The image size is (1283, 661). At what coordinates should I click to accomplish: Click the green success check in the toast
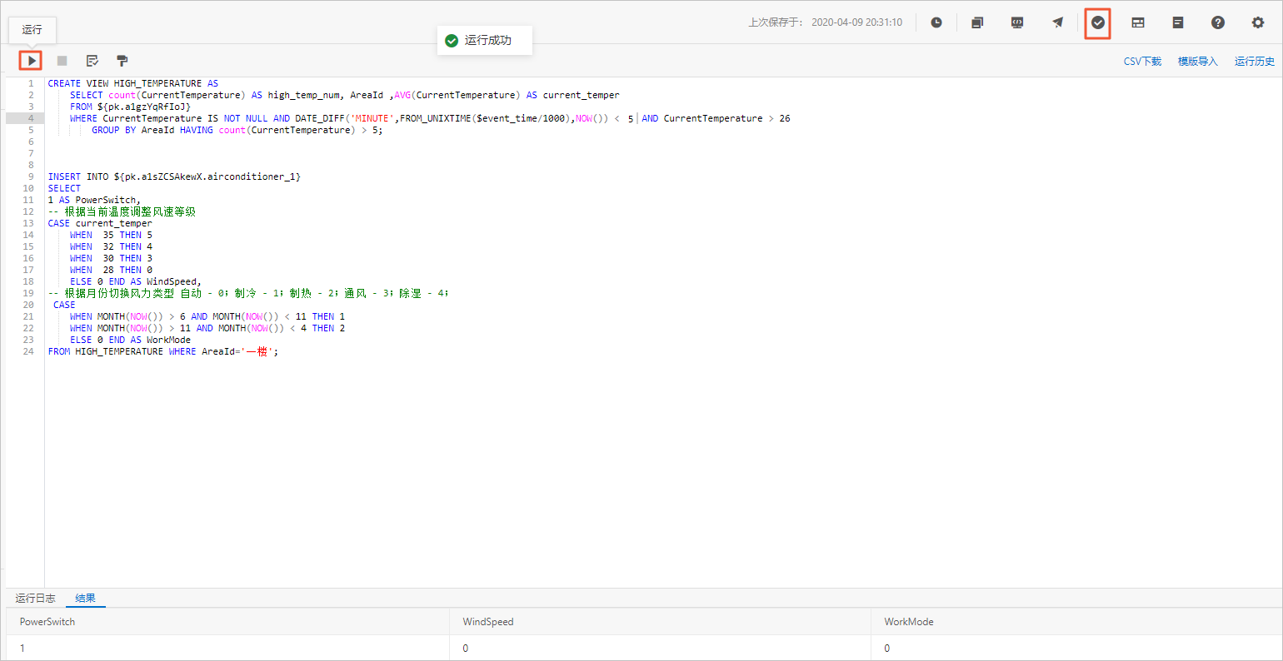coord(452,40)
